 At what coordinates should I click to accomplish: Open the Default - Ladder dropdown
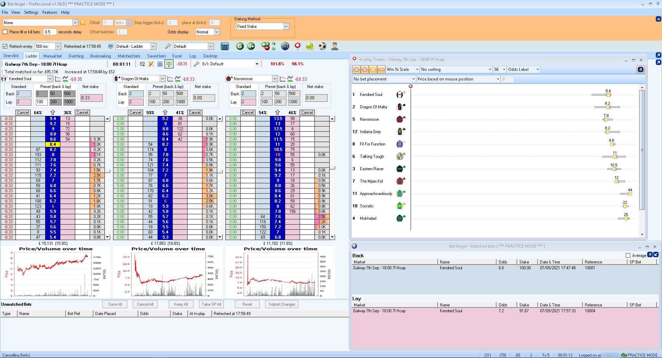[153, 46]
